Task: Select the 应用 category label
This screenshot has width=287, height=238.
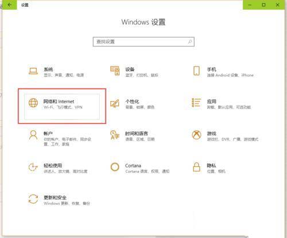Action: click(212, 102)
